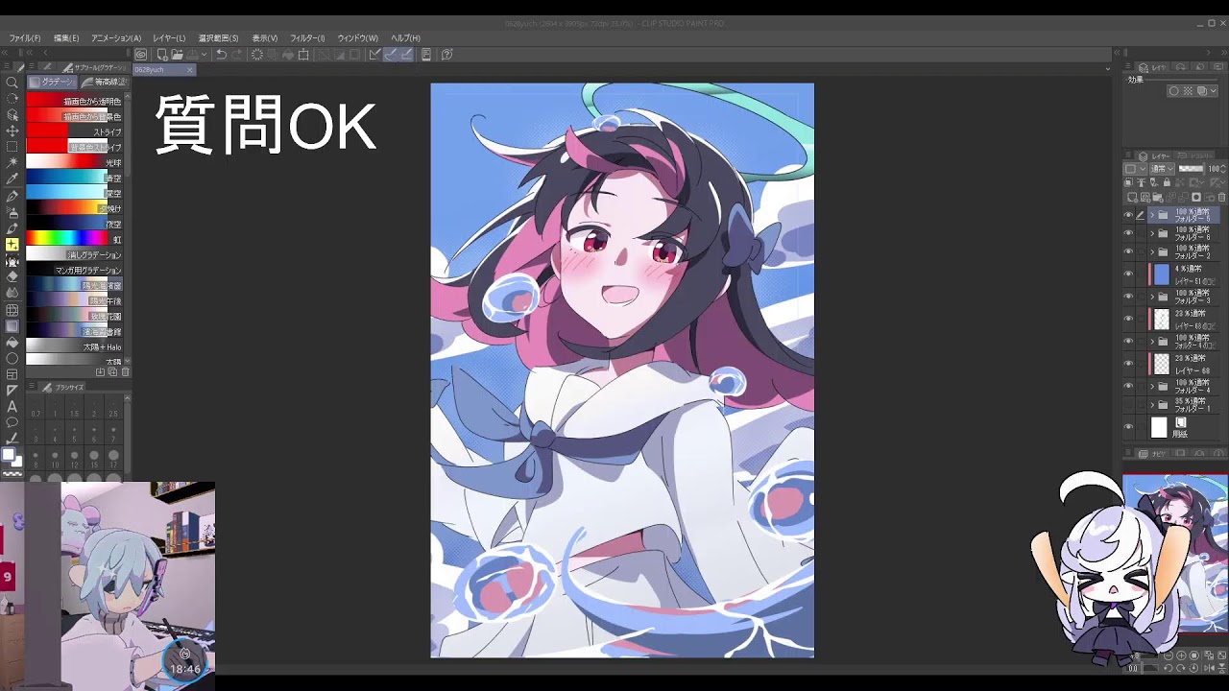Toggle visibility of フォルダー 3 layer

[1128, 297]
